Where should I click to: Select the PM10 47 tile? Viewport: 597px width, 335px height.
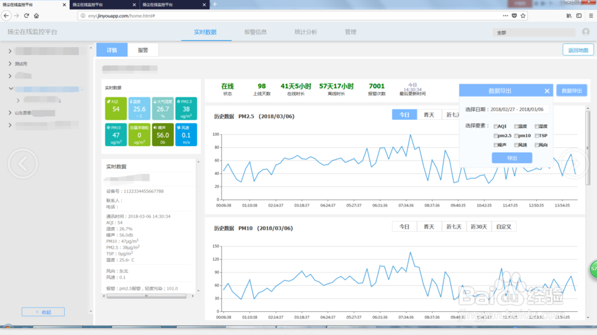pos(116,135)
